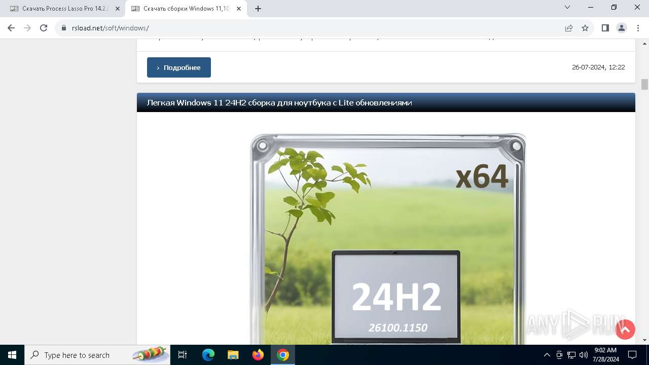Close the Process Lasso Pro tab
The width and height of the screenshot is (649, 365).
118,9
